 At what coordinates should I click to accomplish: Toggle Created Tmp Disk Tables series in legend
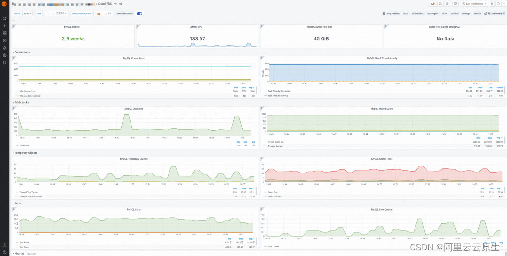point(31,196)
